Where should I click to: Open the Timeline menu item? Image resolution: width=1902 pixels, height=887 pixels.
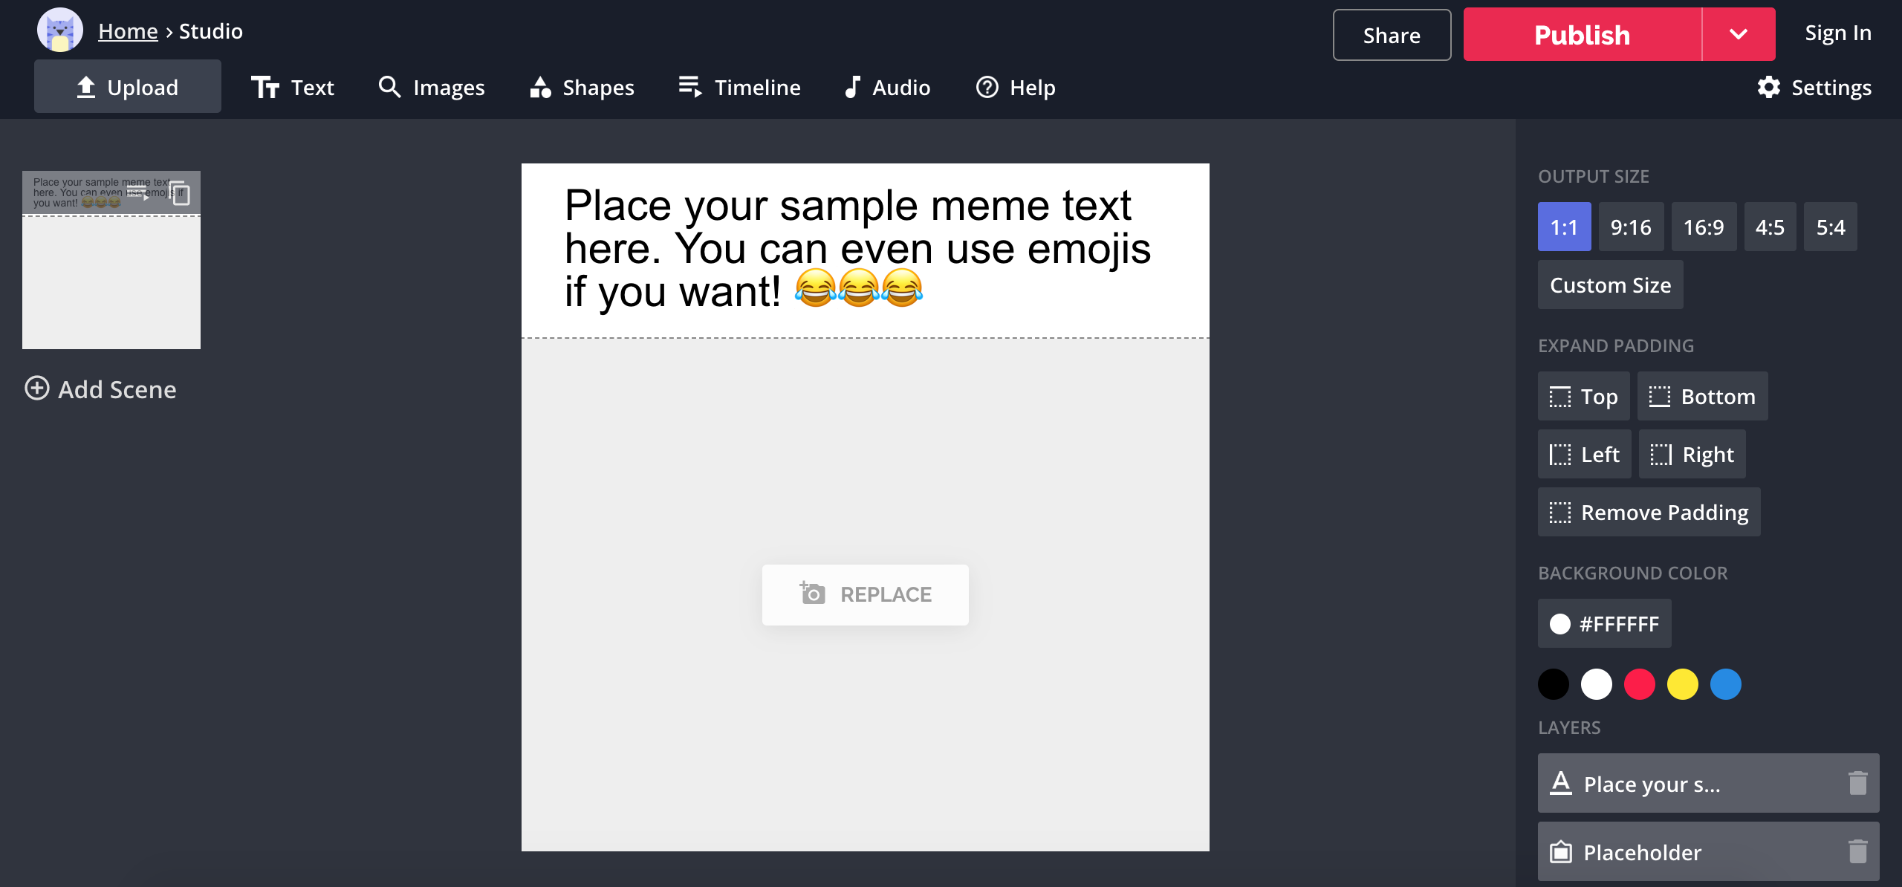pos(739,88)
